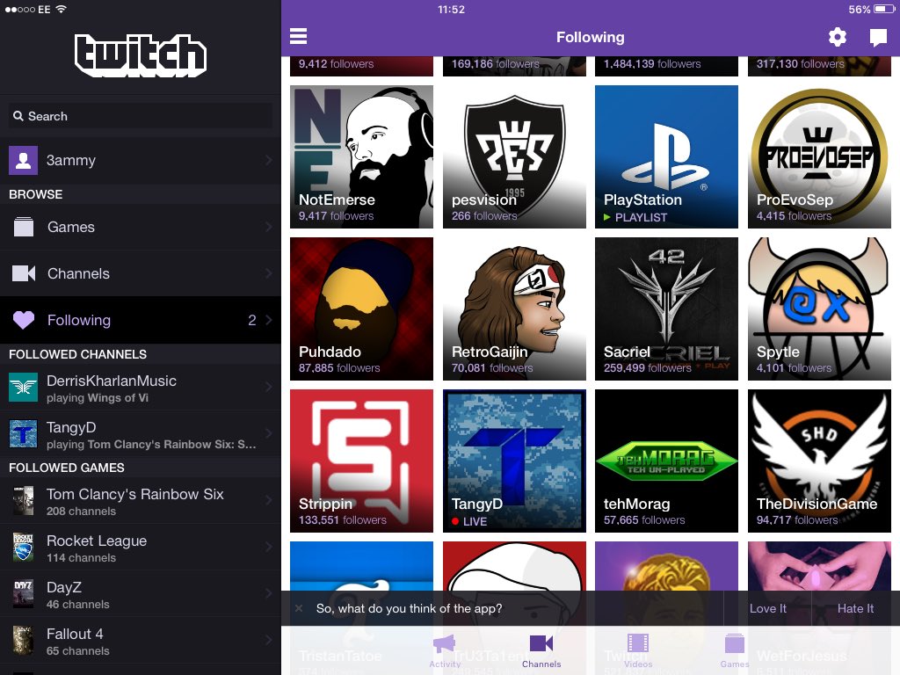Expand the Channels row chevron
The image size is (900, 675).
269,273
